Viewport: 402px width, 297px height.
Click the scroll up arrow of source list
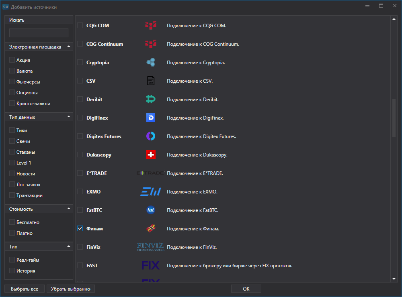(394, 19)
